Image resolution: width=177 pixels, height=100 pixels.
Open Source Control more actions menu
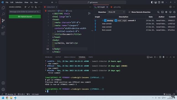click(39, 7)
